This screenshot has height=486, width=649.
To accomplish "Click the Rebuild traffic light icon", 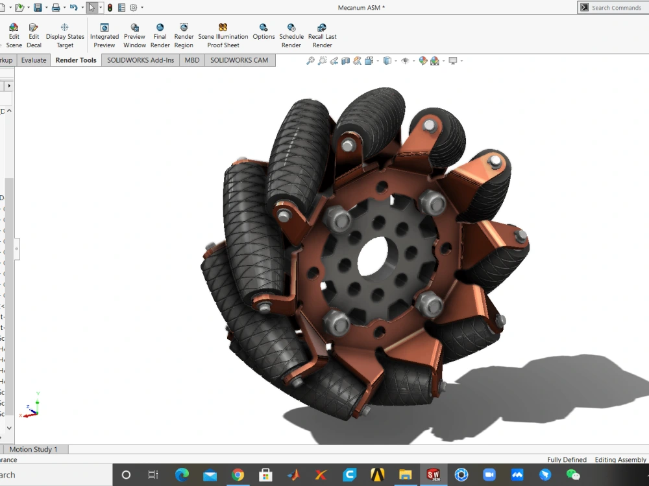I will pyautogui.click(x=110, y=7).
